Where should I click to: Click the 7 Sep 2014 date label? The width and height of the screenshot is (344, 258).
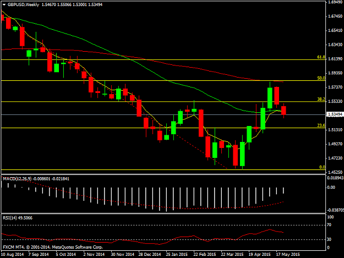pyautogui.click(x=39, y=254)
